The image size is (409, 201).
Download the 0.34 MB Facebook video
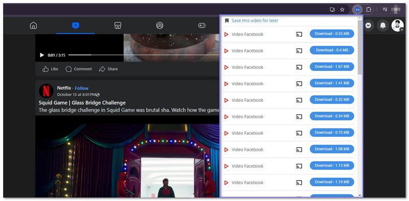click(x=332, y=116)
